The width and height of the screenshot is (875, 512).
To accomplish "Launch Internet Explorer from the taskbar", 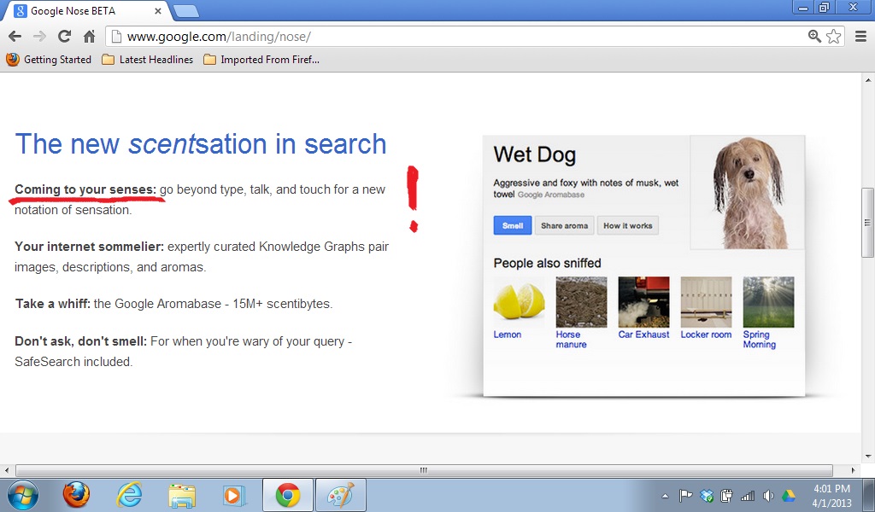I will [x=129, y=495].
